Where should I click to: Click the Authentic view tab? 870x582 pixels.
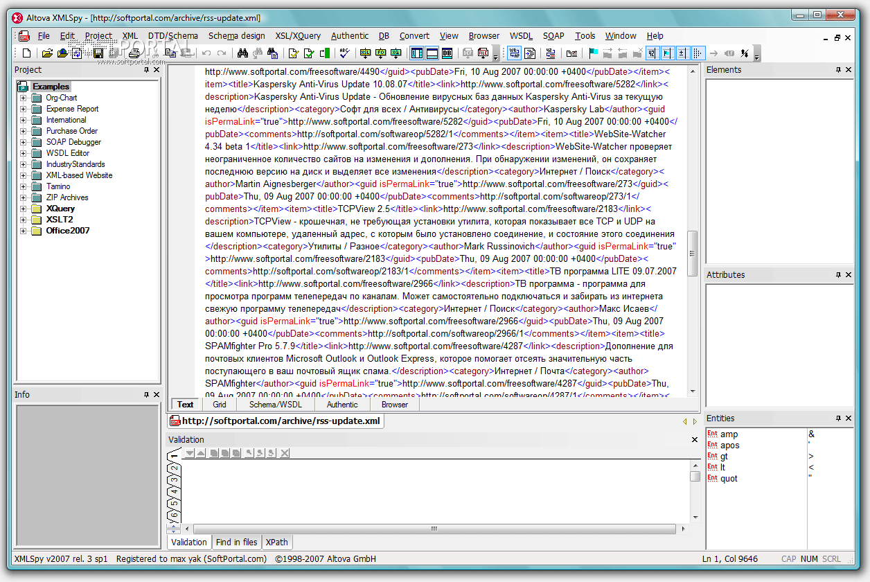pos(343,405)
